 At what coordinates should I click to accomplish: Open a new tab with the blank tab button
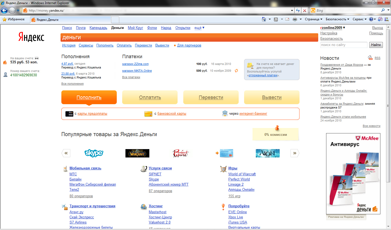point(115,20)
